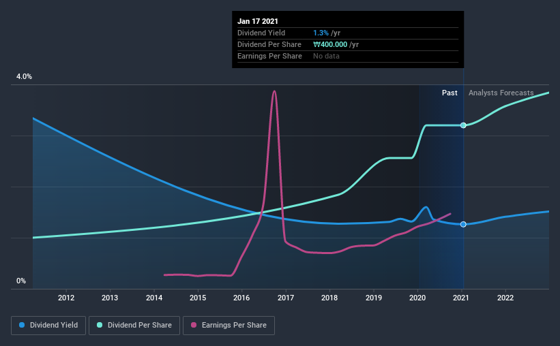560x346 pixels.
Task: Click the 2015 x-axis label
Action: pos(198,298)
